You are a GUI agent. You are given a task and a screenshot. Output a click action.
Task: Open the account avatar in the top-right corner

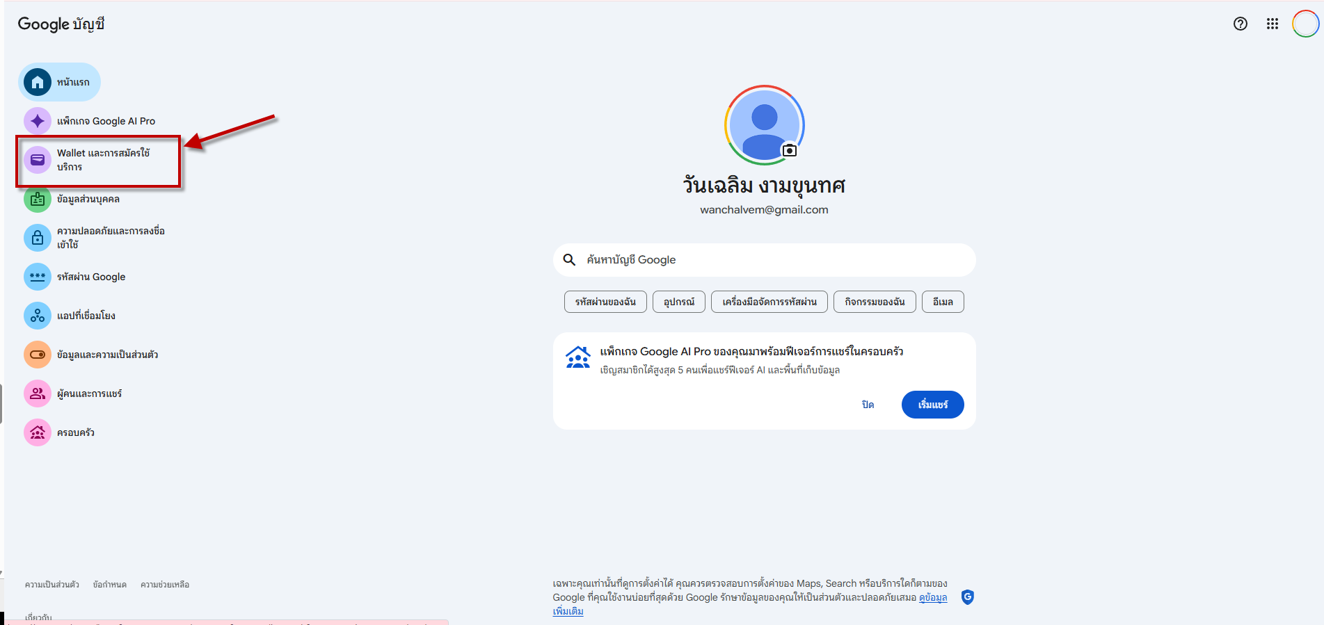1305,24
